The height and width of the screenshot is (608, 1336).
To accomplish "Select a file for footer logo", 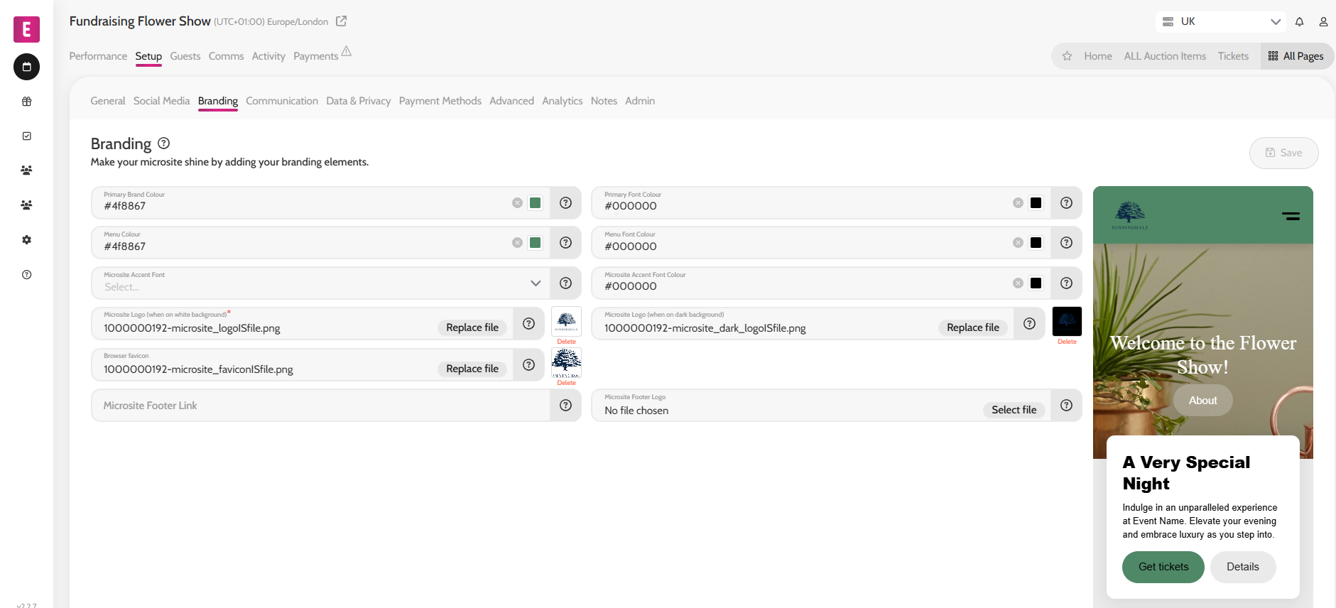I will coord(1014,410).
